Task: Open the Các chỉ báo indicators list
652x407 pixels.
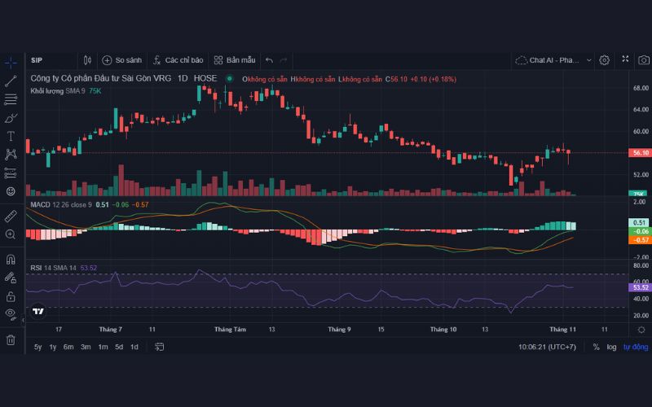Action: (177, 60)
